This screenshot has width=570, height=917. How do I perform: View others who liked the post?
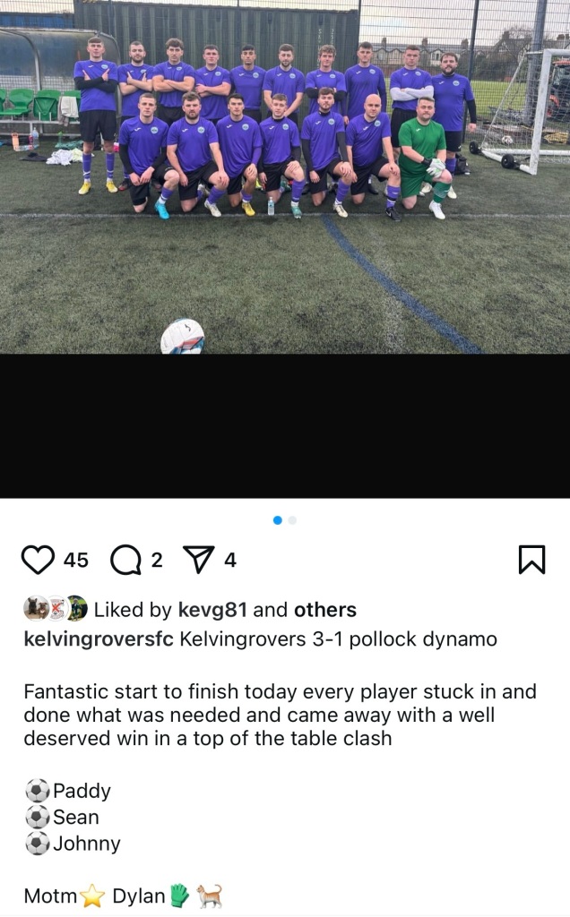(324, 610)
